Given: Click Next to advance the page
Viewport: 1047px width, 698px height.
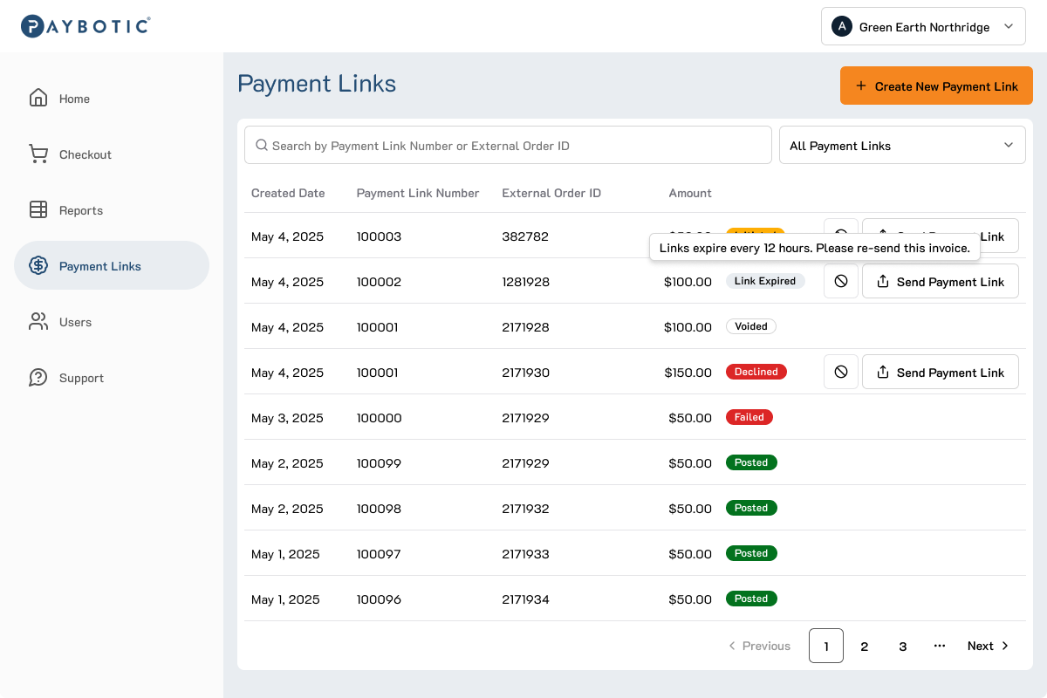Looking at the screenshot, I should 988,646.
